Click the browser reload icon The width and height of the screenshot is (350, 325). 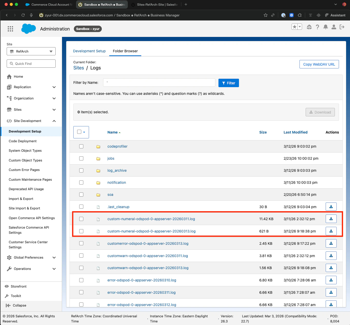23,15
